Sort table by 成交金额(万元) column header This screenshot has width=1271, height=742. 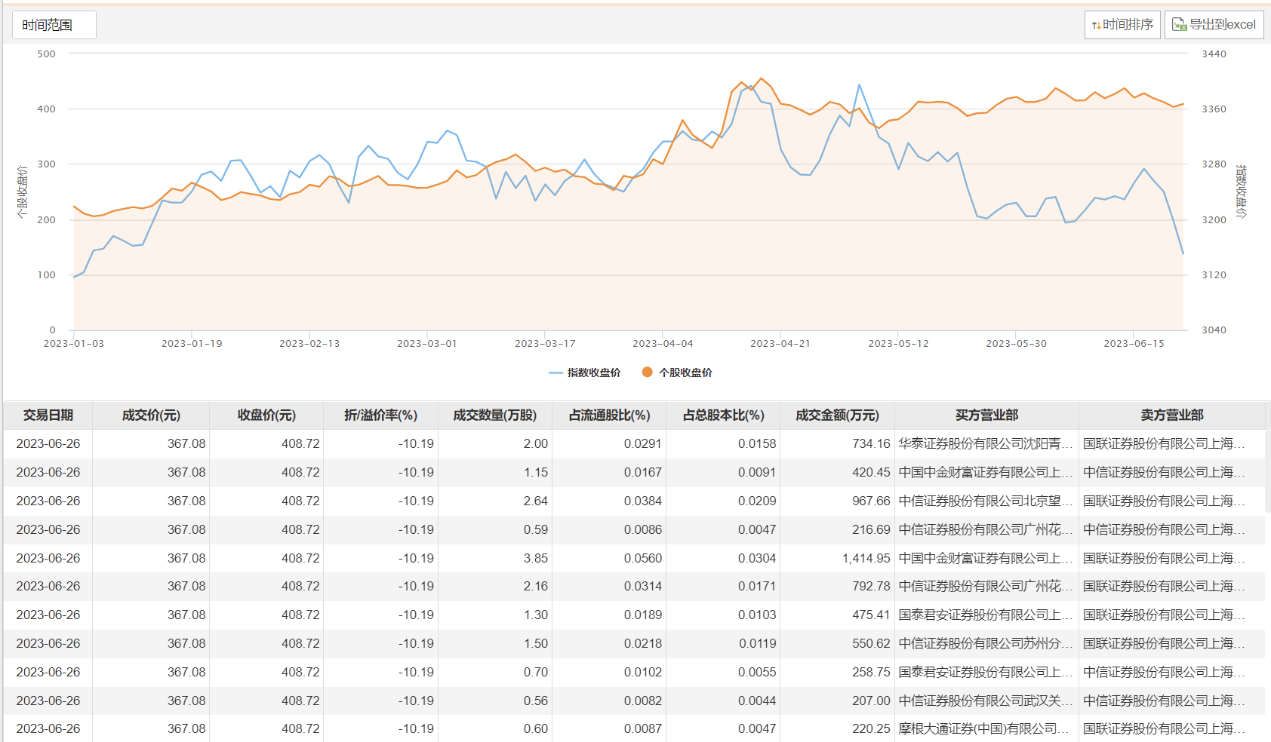(x=837, y=415)
